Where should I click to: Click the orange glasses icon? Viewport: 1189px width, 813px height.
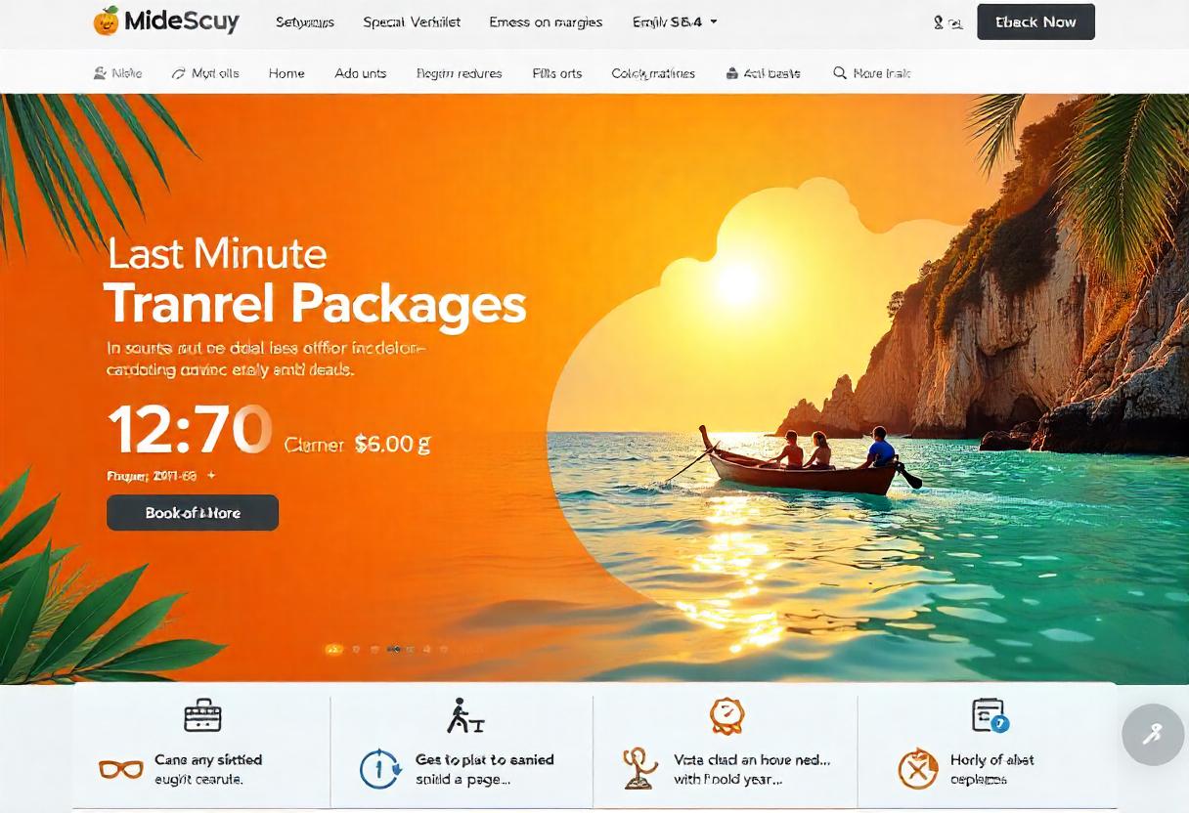point(121,769)
